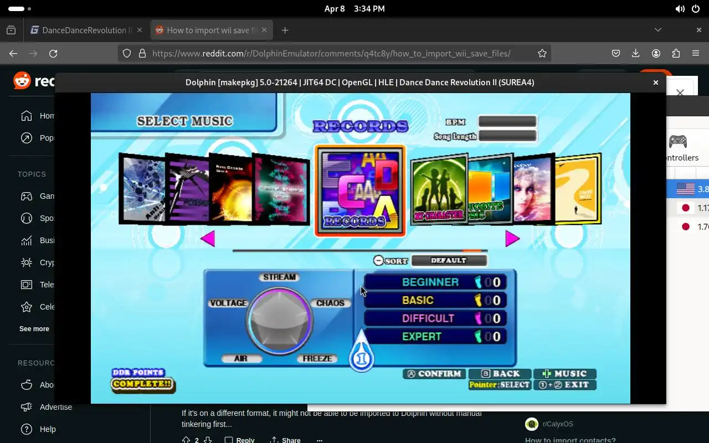Viewport: 709px width, 443px height.
Task: View site security padlock information
Action: point(142,54)
